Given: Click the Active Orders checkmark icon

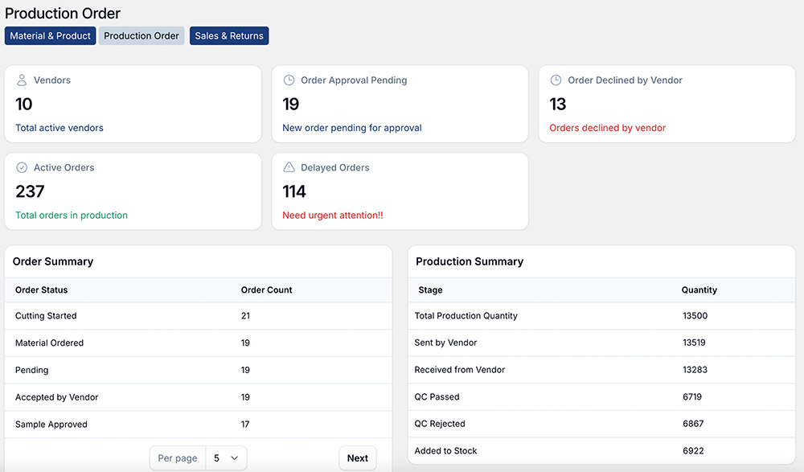Looking at the screenshot, I should [x=22, y=168].
